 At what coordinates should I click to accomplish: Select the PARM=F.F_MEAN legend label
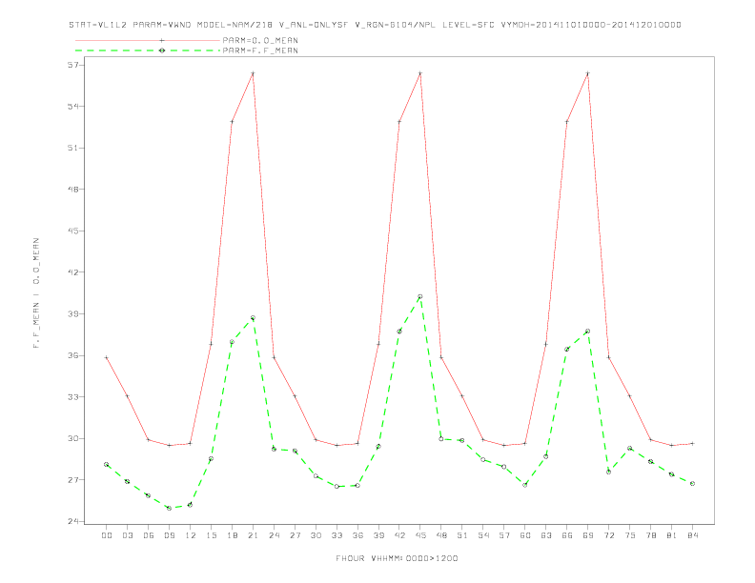(x=260, y=50)
